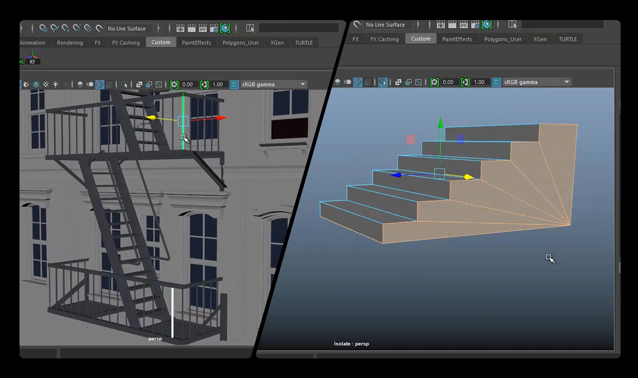Switch to FX tab in right window
This screenshot has width=638, height=378.
pos(355,39)
